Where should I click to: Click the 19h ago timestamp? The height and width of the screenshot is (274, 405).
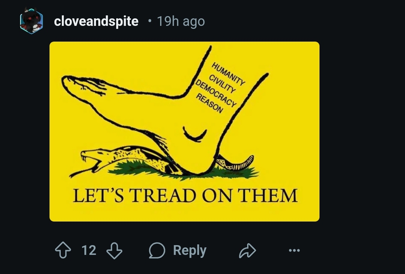(x=181, y=21)
